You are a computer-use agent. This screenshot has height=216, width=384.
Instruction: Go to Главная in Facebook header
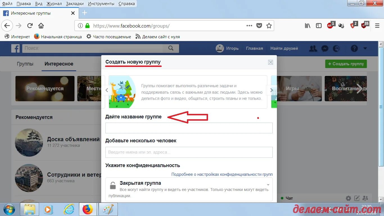(254, 48)
